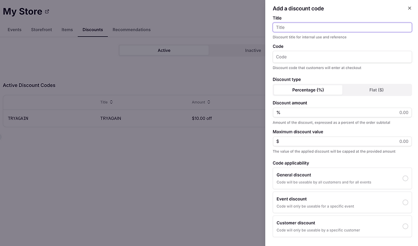Switch to the Inactive discounts view

[x=253, y=50]
